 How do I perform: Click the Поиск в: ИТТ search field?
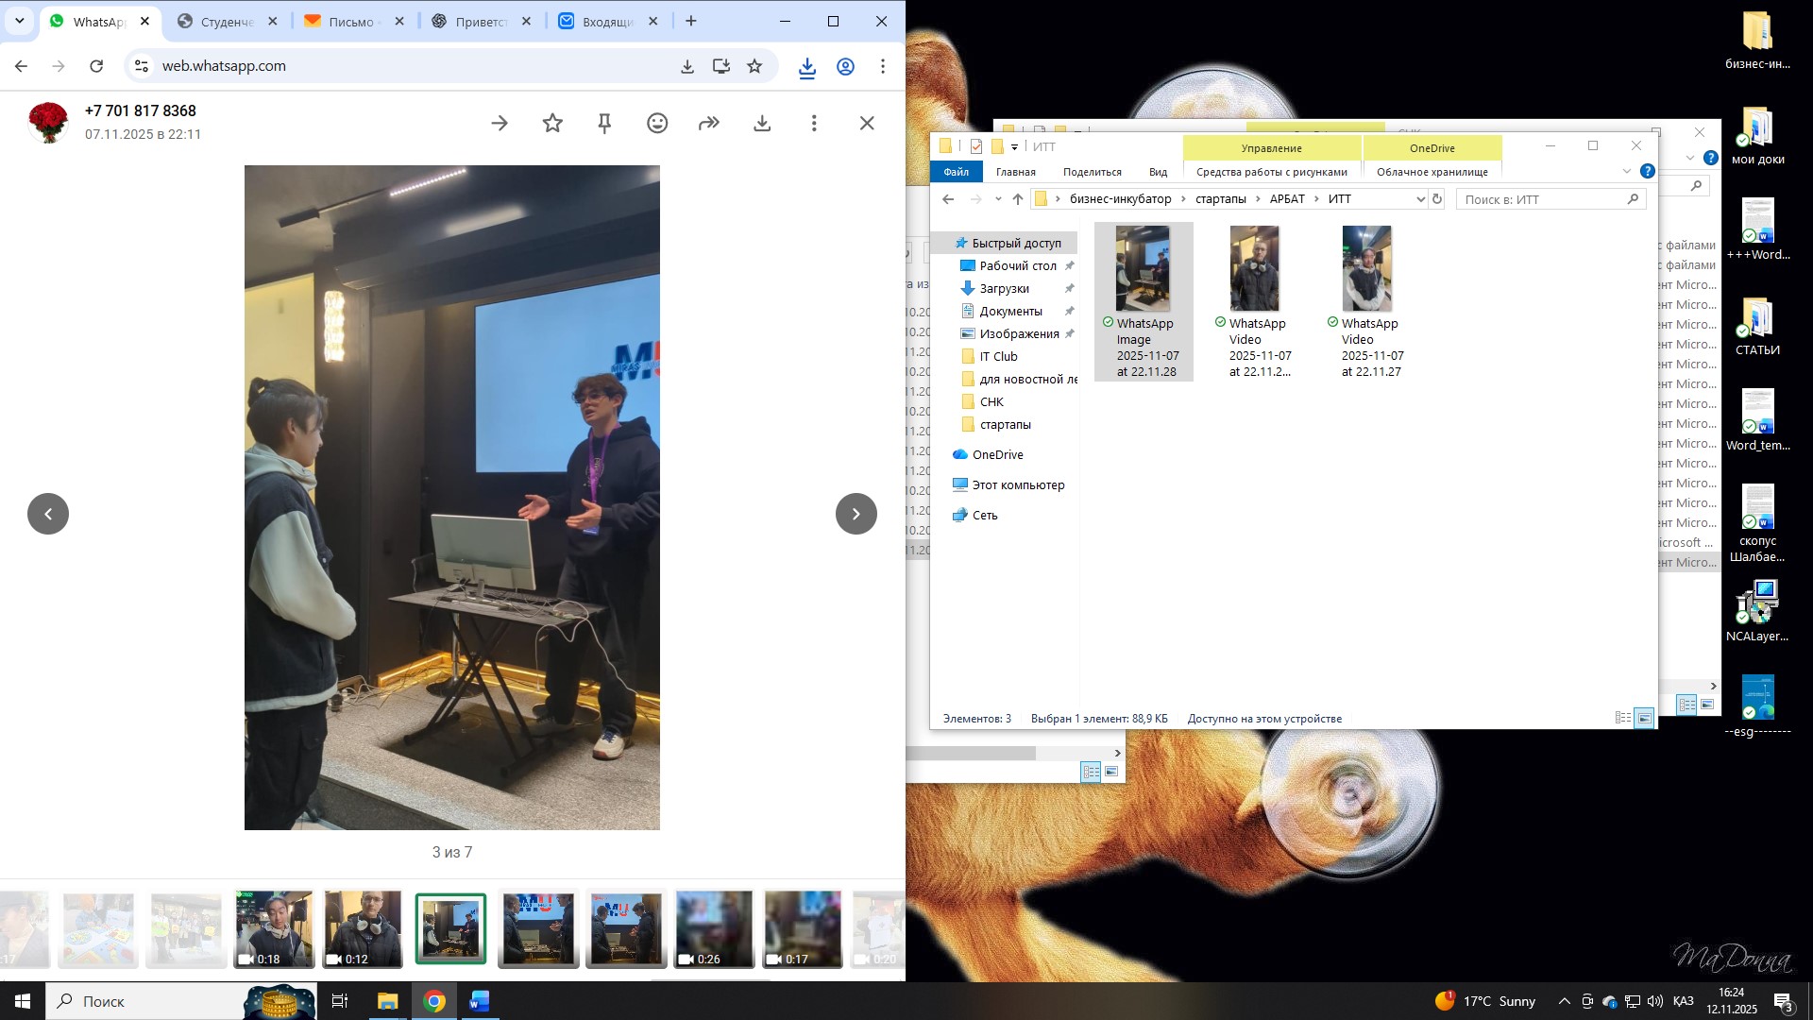pos(1541,199)
